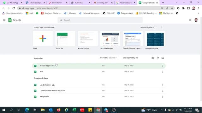Open Chrome extensions puzzle icon
The height and width of the screenshot is (113, 202).
click(x=183, y=8)
